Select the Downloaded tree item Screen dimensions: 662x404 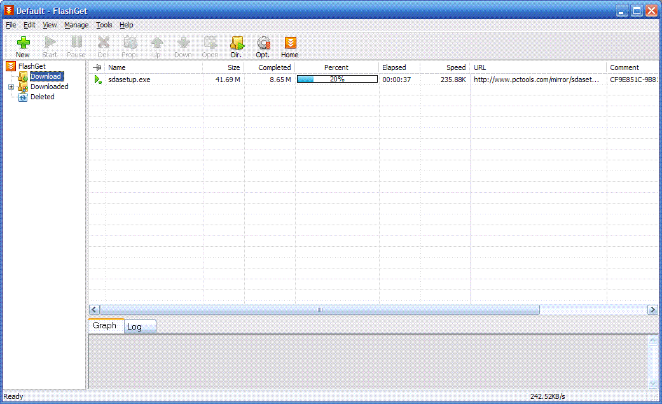pyautogui.click(x=50, y=87)
